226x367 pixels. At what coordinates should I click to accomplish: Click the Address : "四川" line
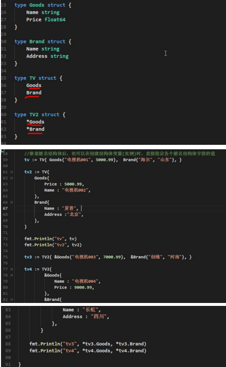click(86, 317)
